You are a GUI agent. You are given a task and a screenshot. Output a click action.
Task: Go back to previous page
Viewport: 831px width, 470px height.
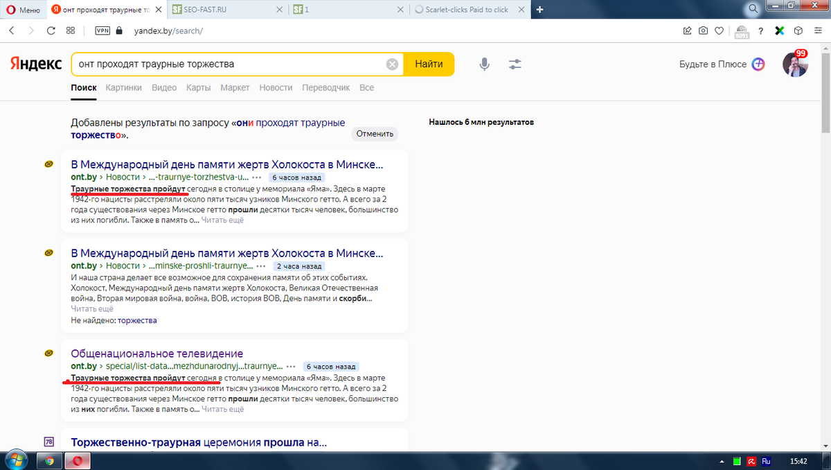[12, 31]
